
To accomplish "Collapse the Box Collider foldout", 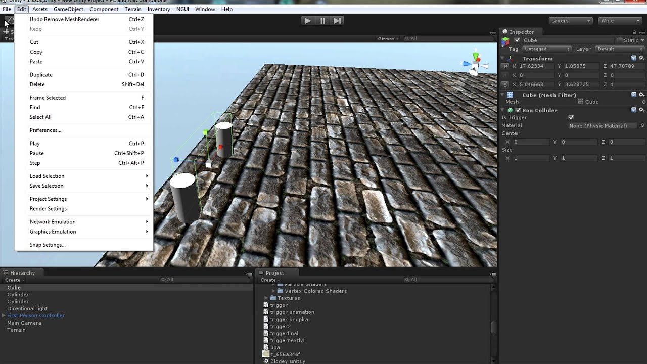I will 503,110.
